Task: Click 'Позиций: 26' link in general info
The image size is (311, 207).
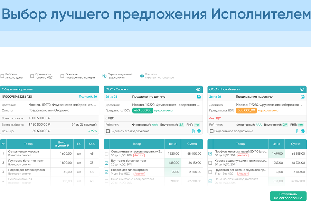Action: click(x=88, y=97)
